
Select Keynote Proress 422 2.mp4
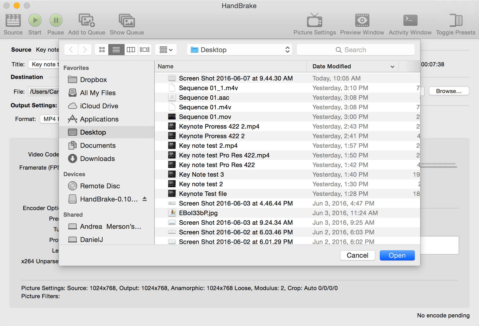point(287,126)
